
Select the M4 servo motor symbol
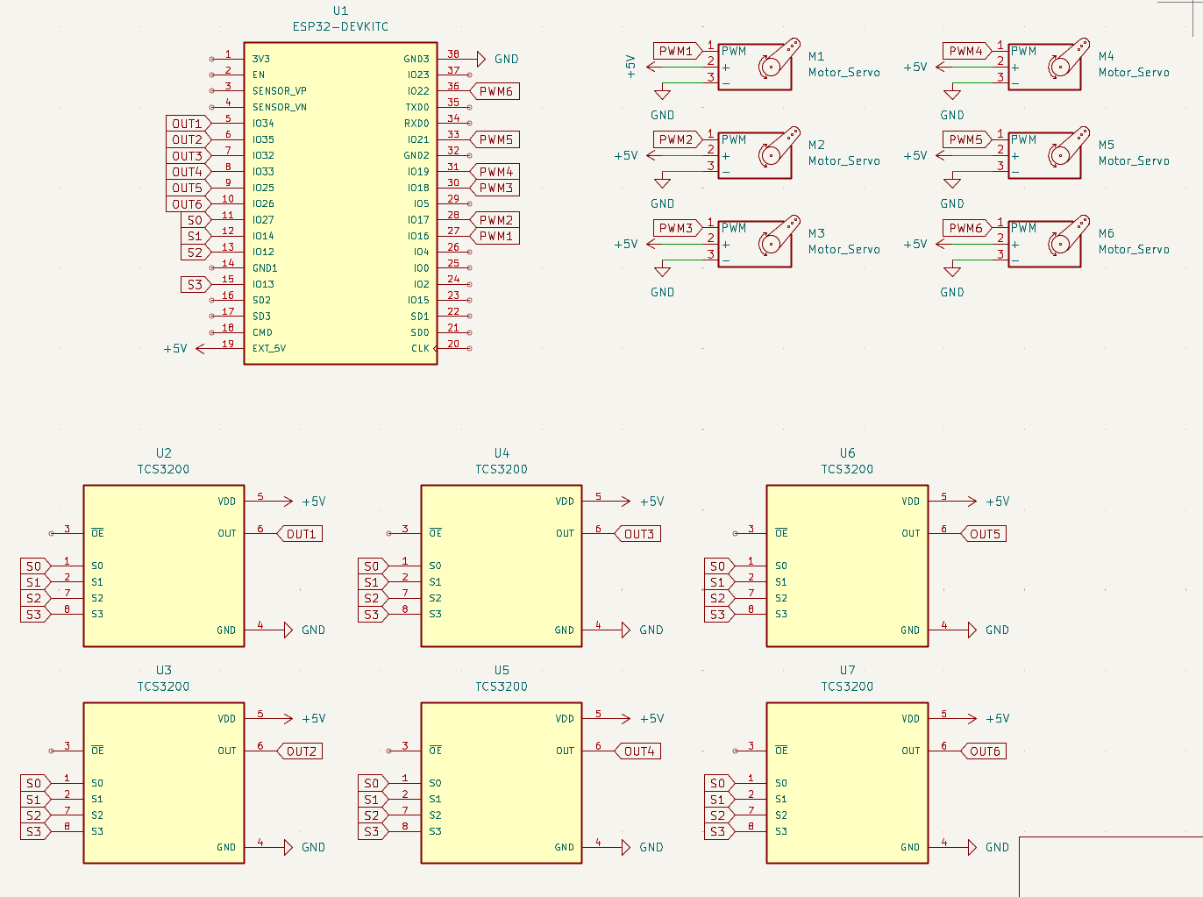(x=1044, y=67)
